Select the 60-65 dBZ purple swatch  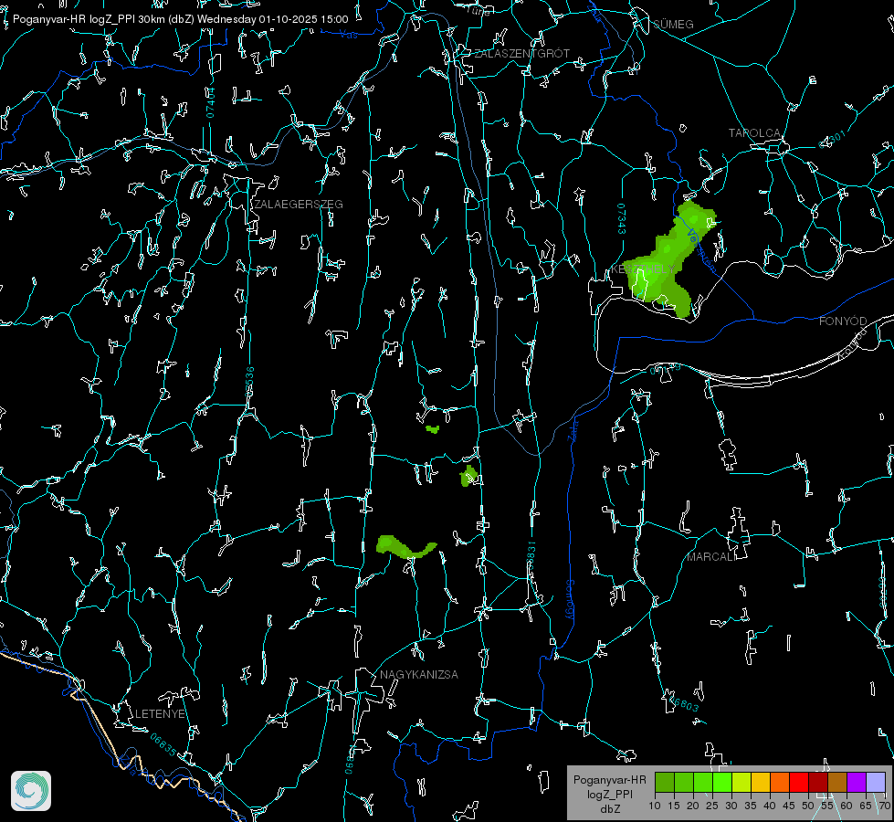857,782
